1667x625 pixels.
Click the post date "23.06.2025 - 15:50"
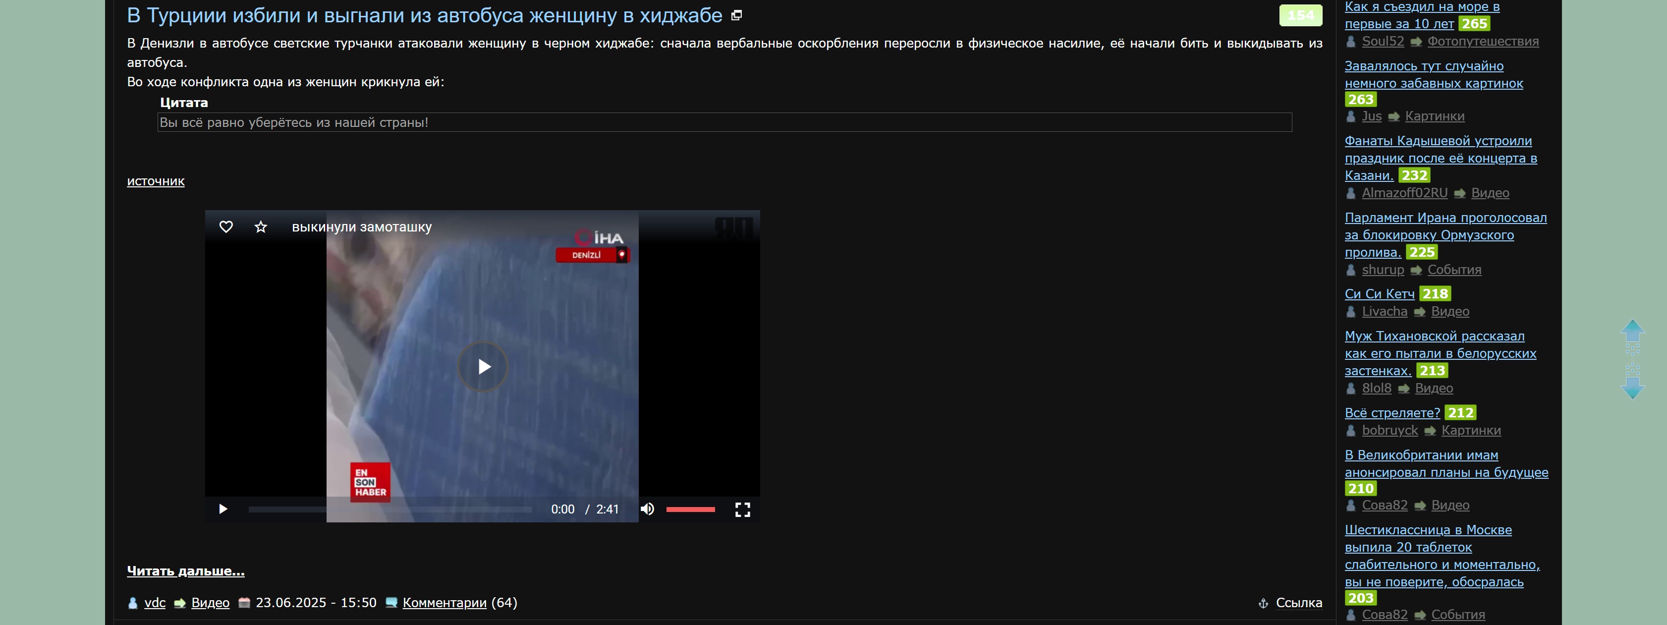(x=316, y=602)
